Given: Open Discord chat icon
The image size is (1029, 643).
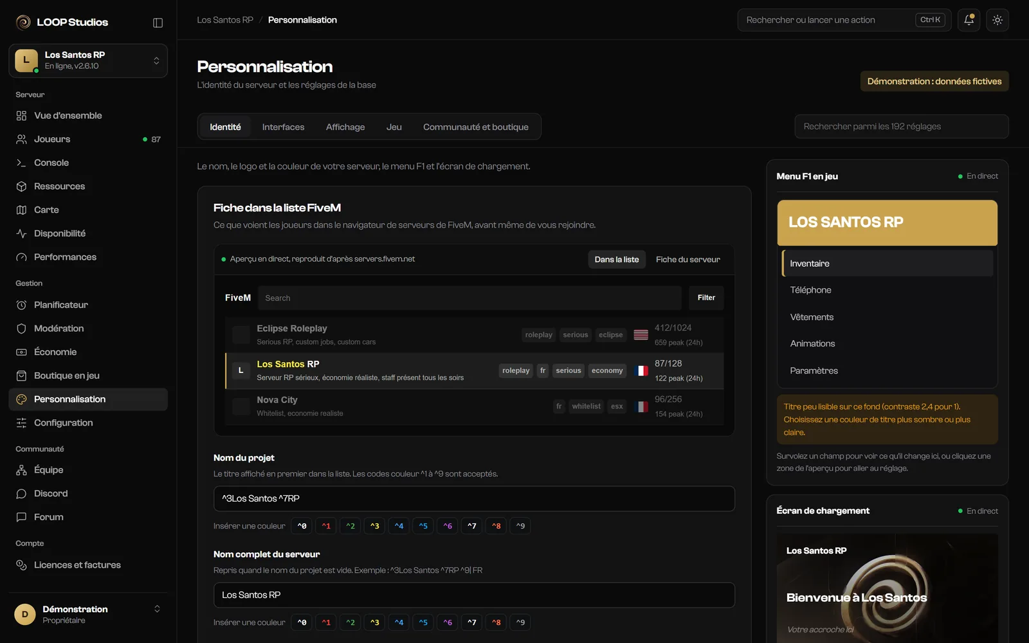Looking at the screenshot, I should [21, 493].
